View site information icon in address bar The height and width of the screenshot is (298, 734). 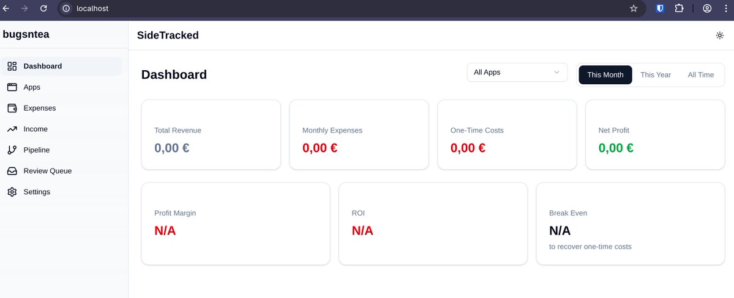(67, 9)
